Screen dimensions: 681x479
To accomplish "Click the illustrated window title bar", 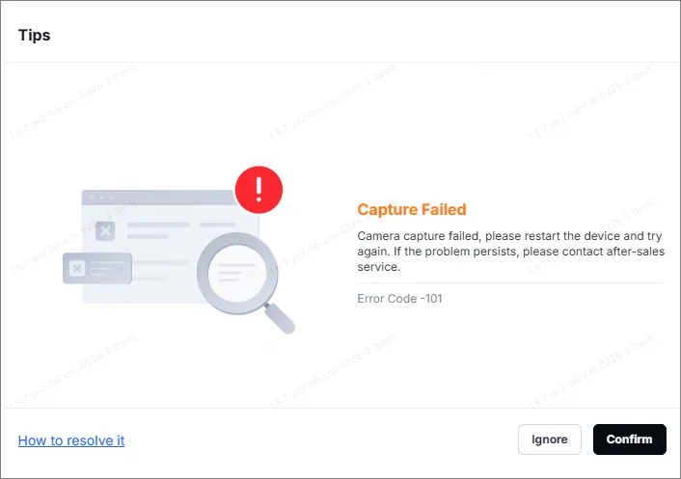I will (x=159, y=198).
